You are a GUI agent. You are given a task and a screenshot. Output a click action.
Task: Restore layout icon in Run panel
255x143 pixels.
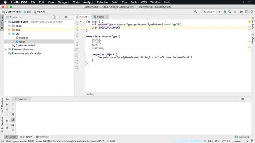[7, 121]
